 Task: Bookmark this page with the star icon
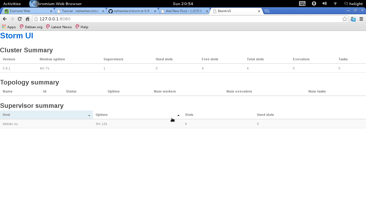345,19
